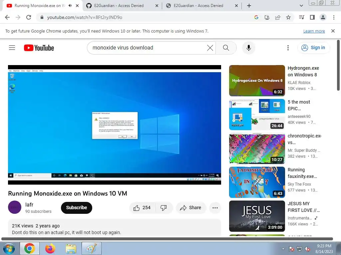Viewport: 341px width, 255px height.
Task: Open Google search side icon in toolbar
Action: (x=256, y=17)
